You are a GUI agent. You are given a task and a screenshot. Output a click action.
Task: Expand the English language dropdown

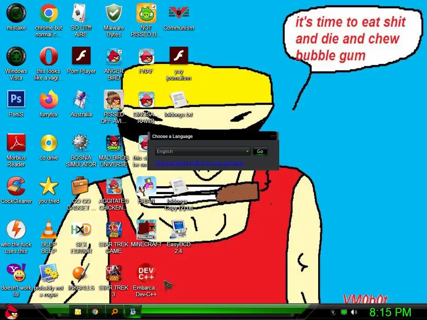203,151
